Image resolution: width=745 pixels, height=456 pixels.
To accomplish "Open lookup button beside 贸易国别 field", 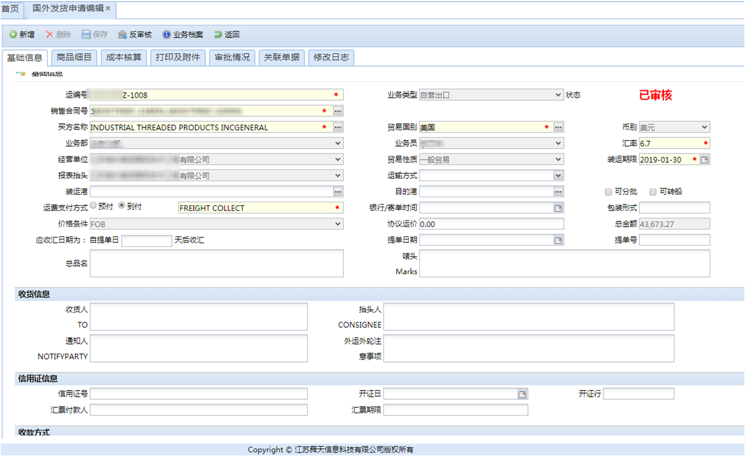I will (558, 127).
